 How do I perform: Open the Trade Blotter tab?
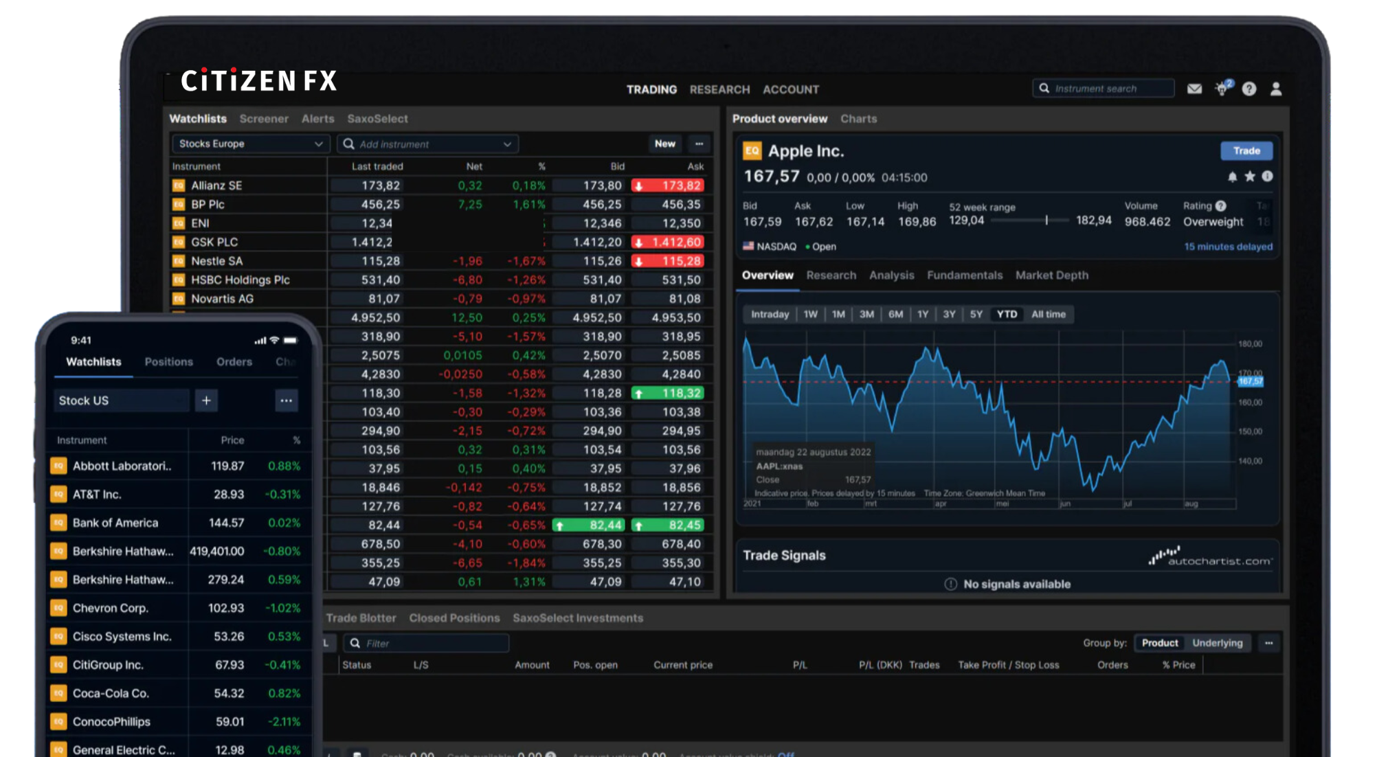[x=361, y=618]
